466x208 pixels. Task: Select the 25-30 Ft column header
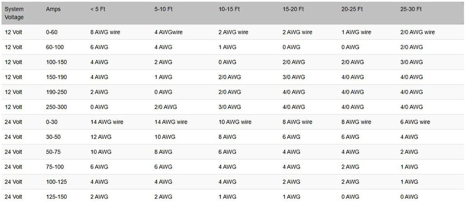[411, 9]
